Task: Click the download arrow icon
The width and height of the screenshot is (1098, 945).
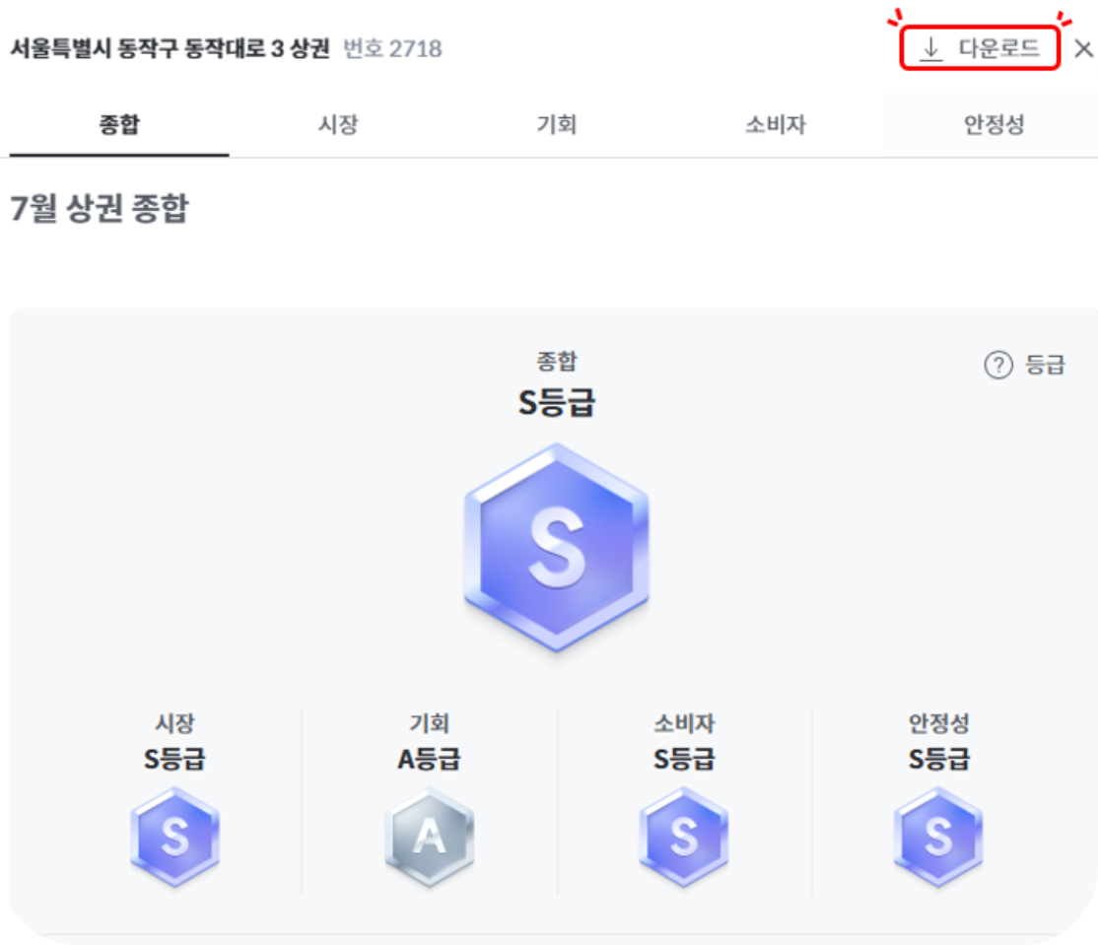Action: pyautogui.click(x=929, y=48)
